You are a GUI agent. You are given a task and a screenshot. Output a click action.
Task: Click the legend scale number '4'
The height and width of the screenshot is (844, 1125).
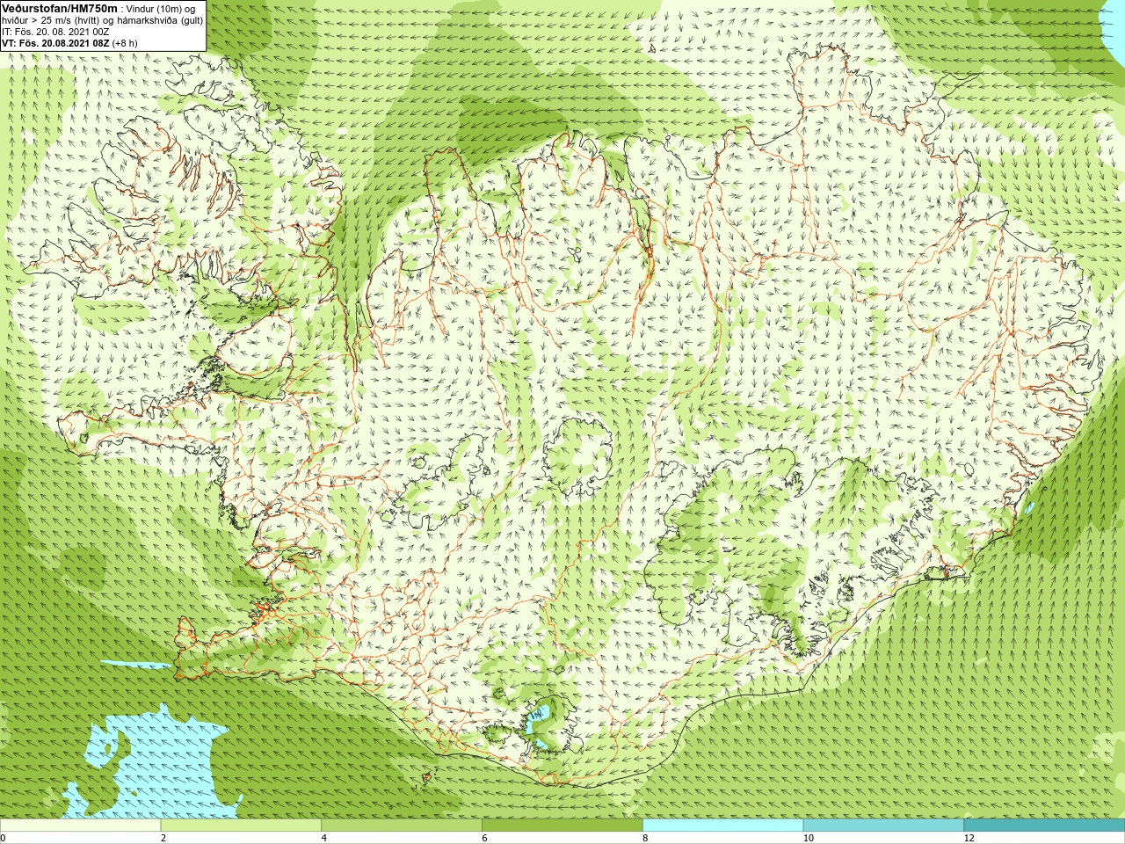pos(324,838)
